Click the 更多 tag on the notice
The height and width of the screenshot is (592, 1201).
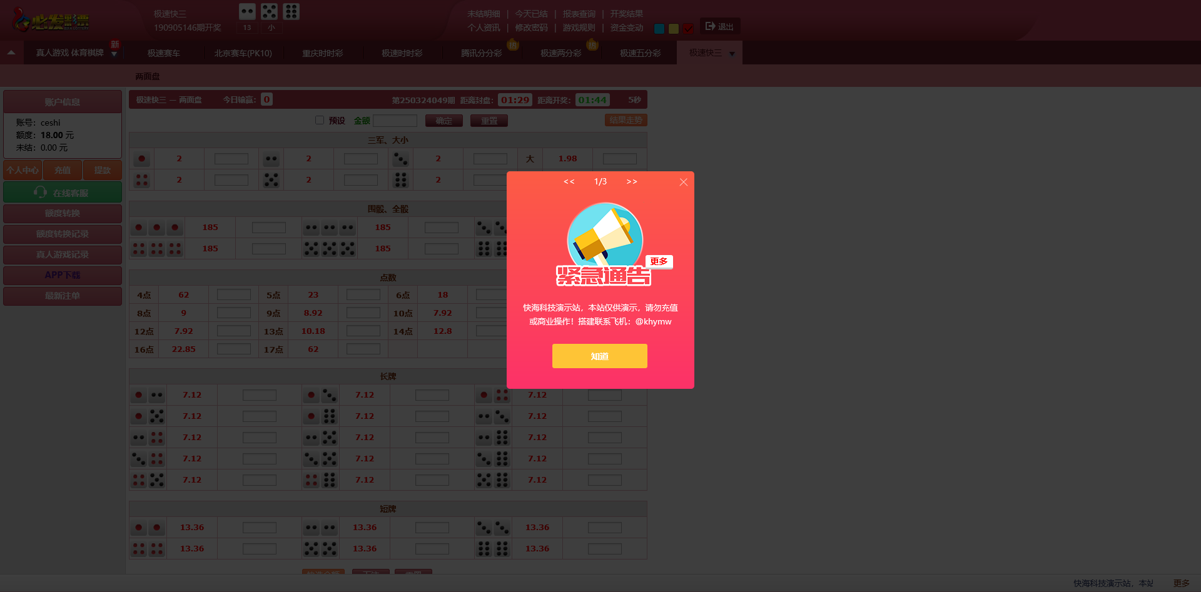point(659,261)
